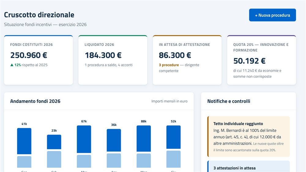This screenshot has height=172, width=306.
Task: Select the dark blue January bar
Action: pos(24,141)
